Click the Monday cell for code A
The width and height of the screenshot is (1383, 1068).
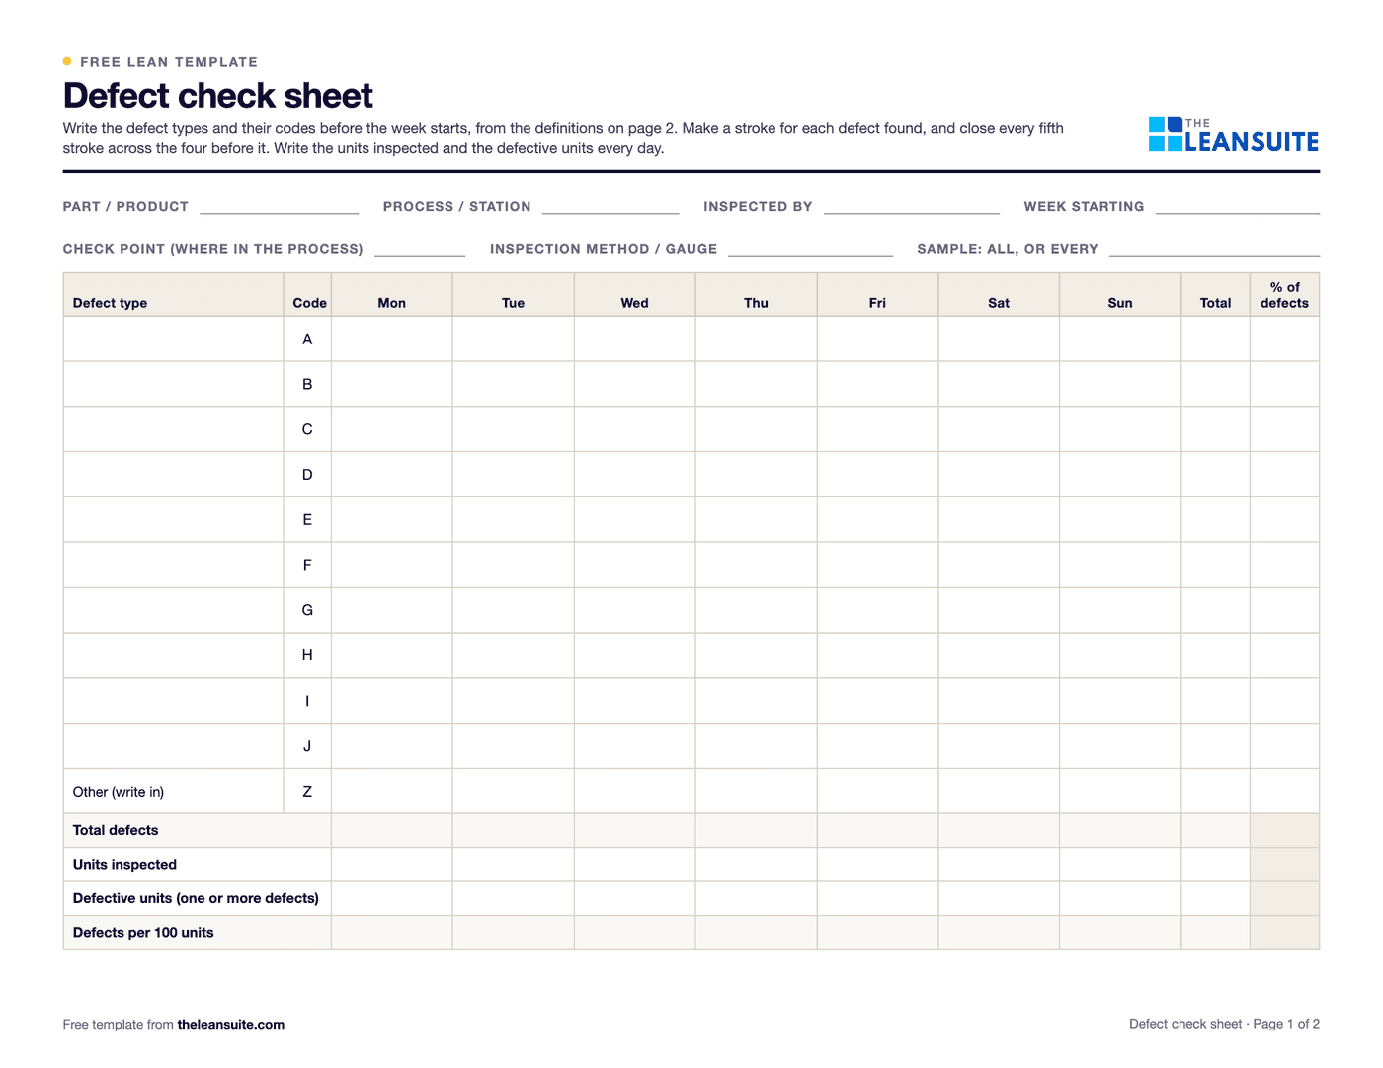(392, 340)
